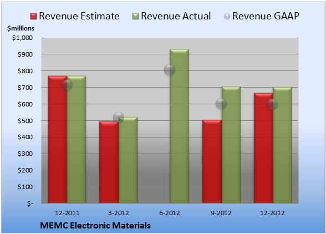Click the '$100' axis value
326x234 pixels.
coord(25,187)
